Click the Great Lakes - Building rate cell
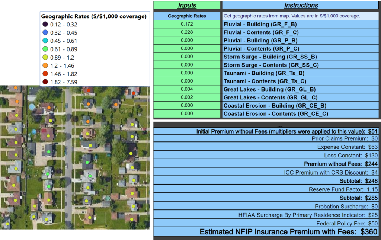The image size is (381, 240). coord(186,89)
